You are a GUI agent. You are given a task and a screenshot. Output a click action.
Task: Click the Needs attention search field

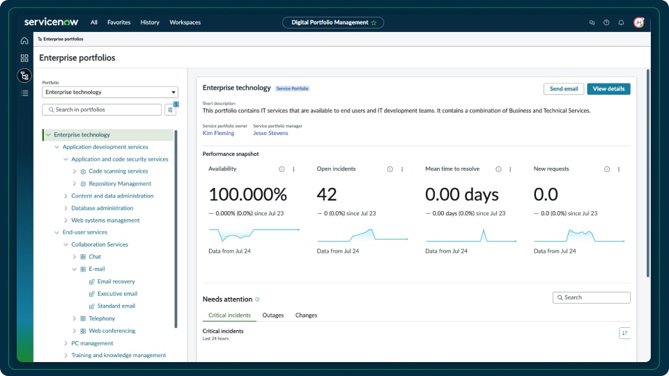click(592, 297)
